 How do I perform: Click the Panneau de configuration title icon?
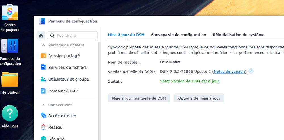(42, 21)
